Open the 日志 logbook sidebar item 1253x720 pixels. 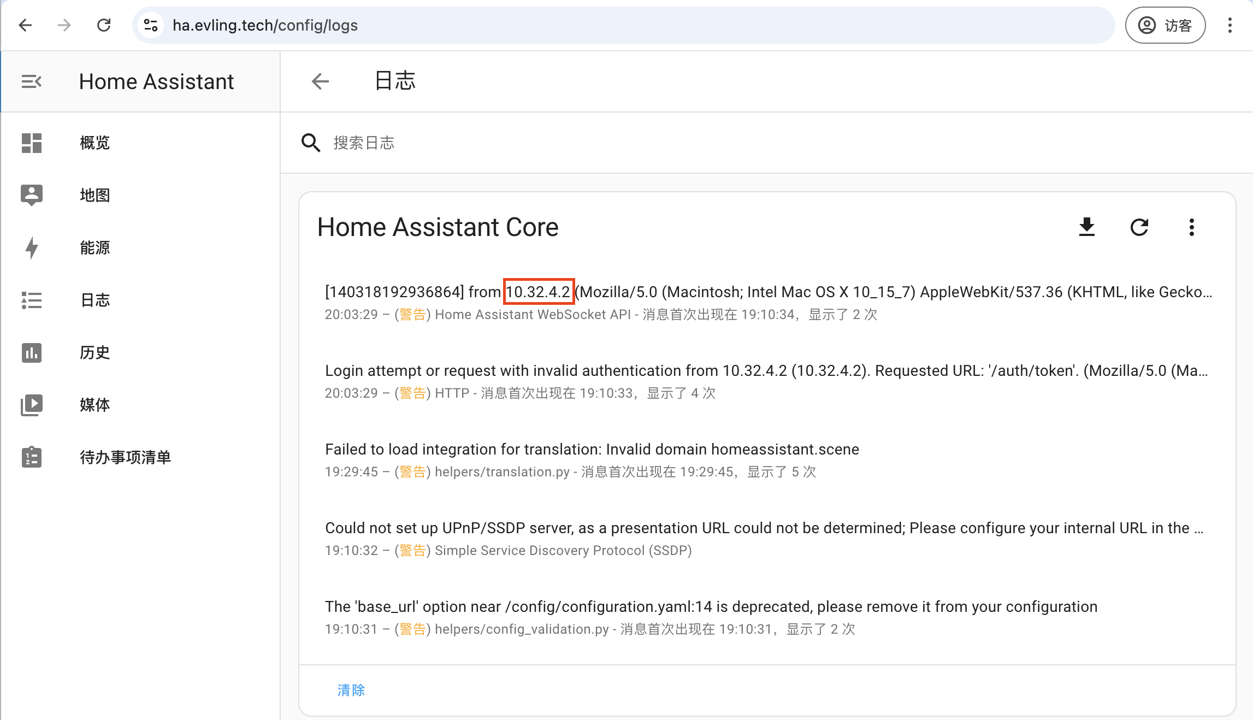click(x=140, y=300)
